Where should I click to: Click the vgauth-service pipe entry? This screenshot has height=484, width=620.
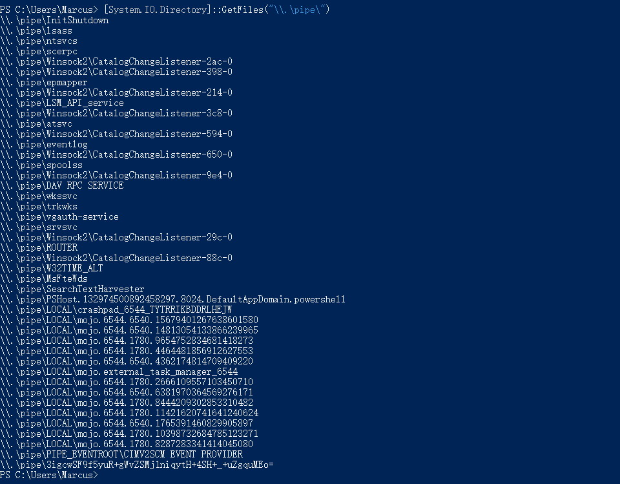[x=59, y=216]
